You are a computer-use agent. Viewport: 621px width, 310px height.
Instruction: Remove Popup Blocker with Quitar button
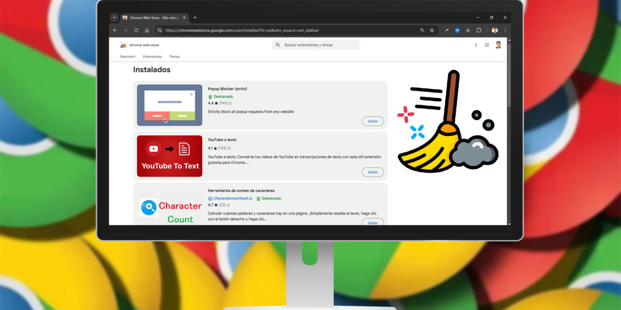click(373, 121)
